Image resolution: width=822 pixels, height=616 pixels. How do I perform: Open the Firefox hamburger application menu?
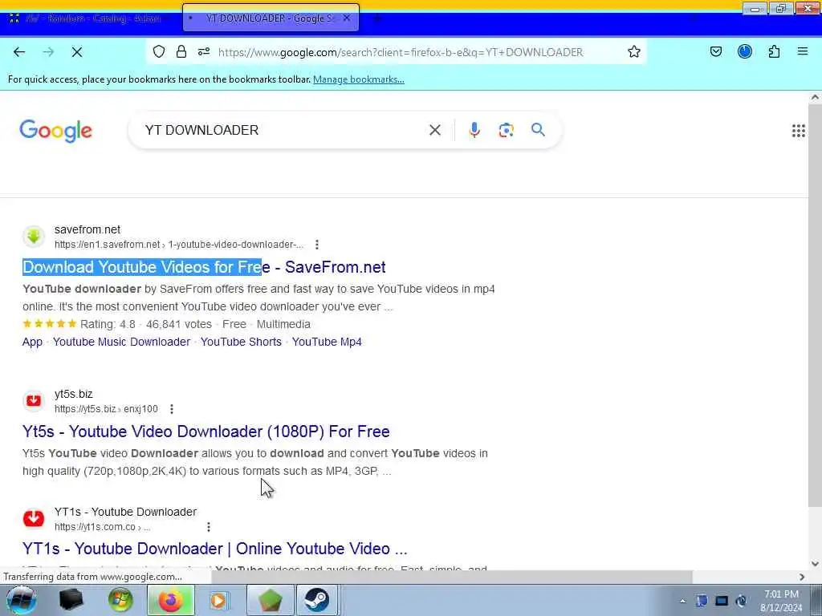803,51
